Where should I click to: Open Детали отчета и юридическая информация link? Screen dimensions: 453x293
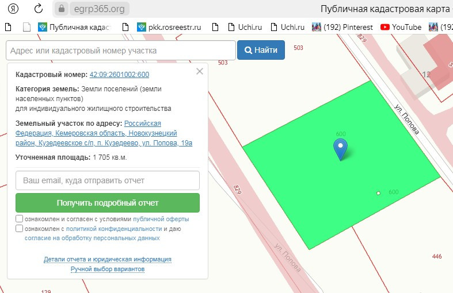tap(108, 259)
